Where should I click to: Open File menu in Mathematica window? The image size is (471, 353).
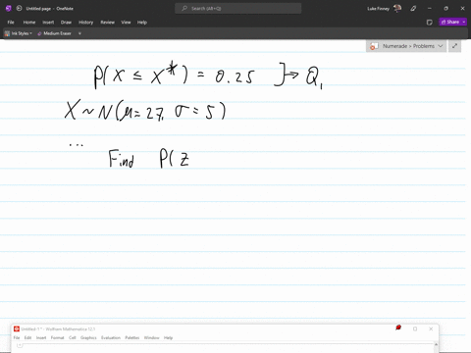tap(17, 337)
